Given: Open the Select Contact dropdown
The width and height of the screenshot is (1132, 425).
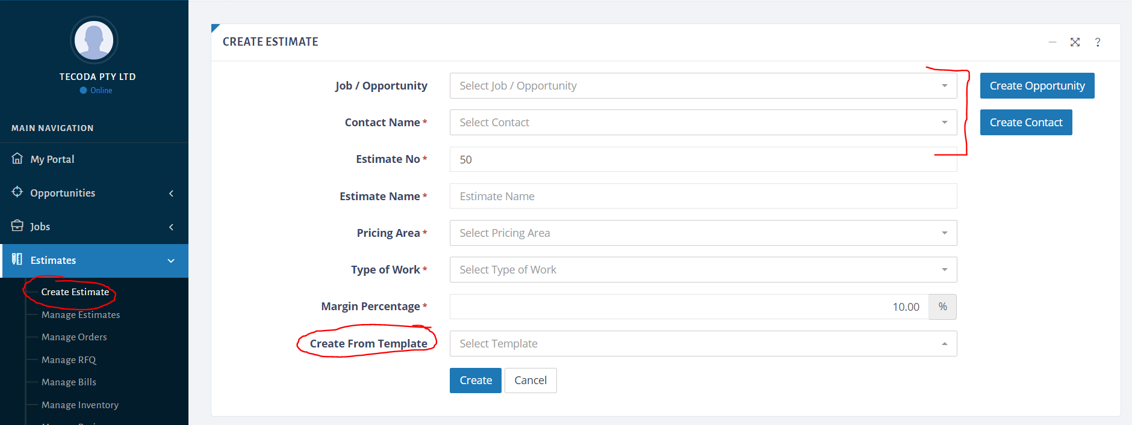Looking at the screenshot, I should [703, 123].
